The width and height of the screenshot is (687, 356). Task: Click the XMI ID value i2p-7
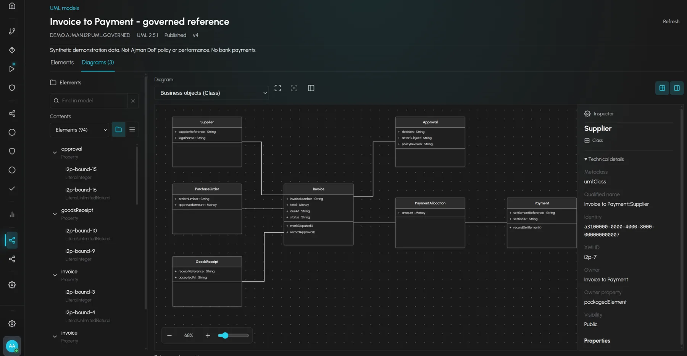[x=590, y=257]
